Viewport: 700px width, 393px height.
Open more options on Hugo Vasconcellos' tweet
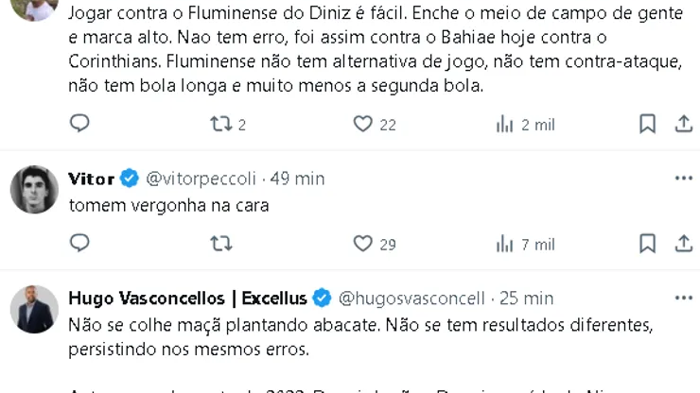pyautogui.click(x=683, y=298)
